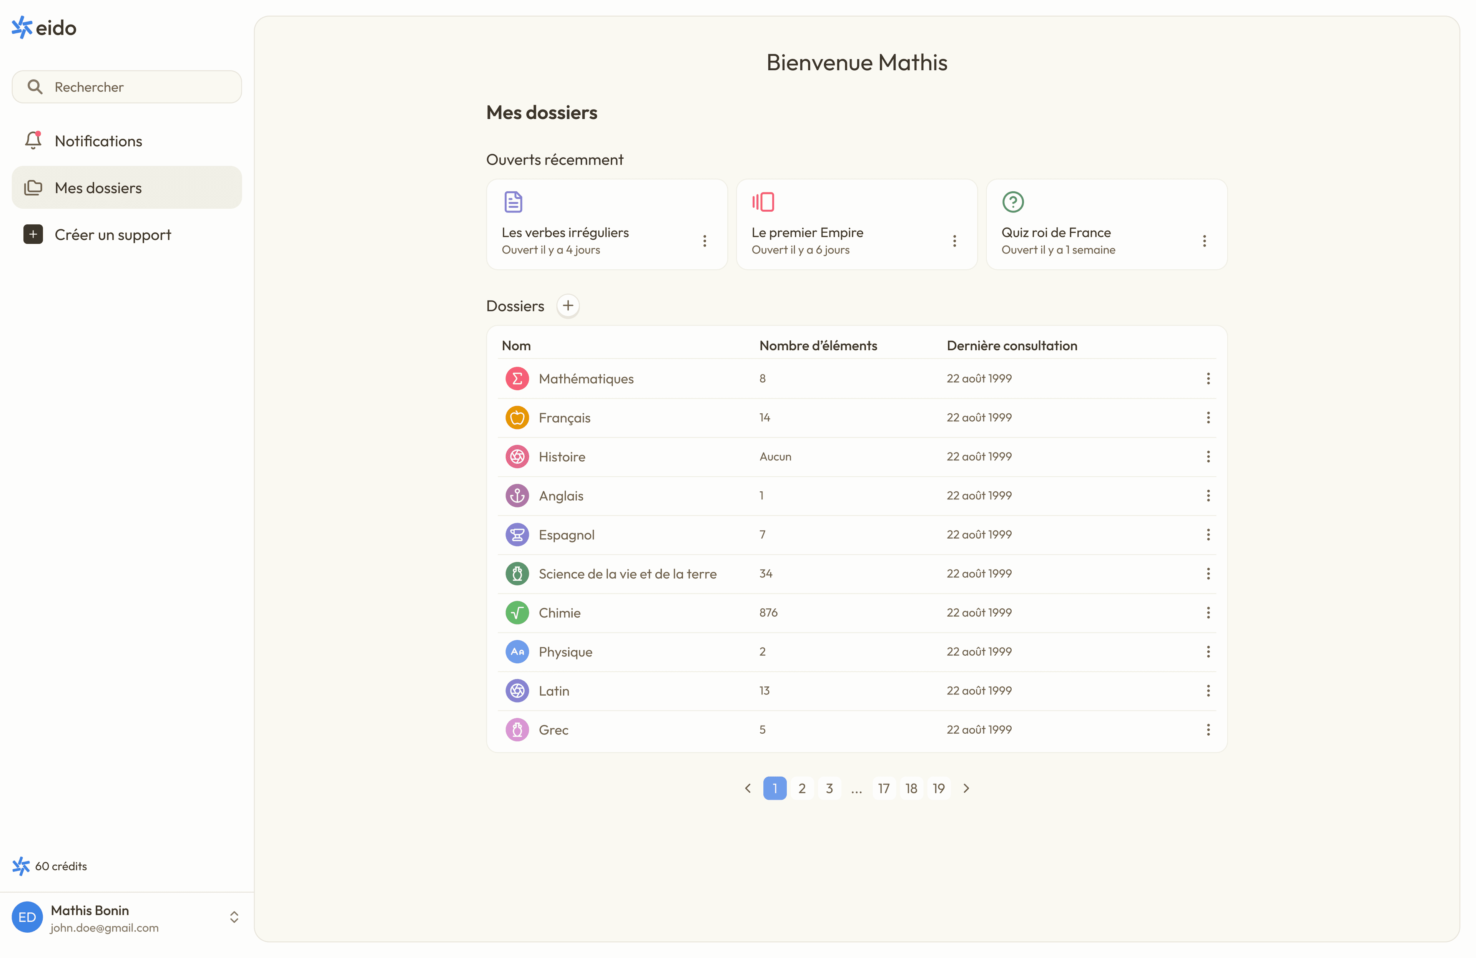
Task: Click the apple icon next to Français
Action: [x=517, y=417]
